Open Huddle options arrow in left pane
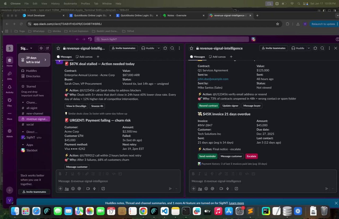This screenshot has height=219, width=339. (x=159, y=48)
